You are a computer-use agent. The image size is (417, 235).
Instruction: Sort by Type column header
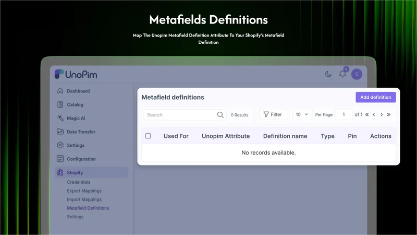coord(327,136)
